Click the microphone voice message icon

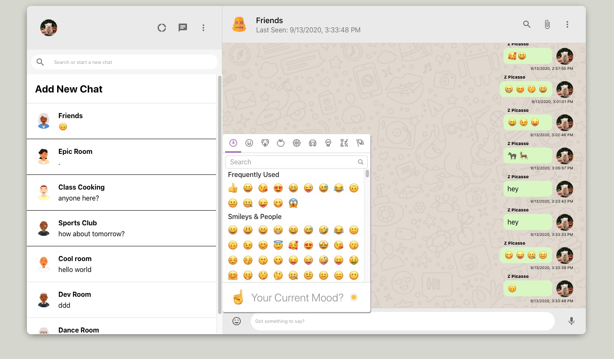point(572,321)
